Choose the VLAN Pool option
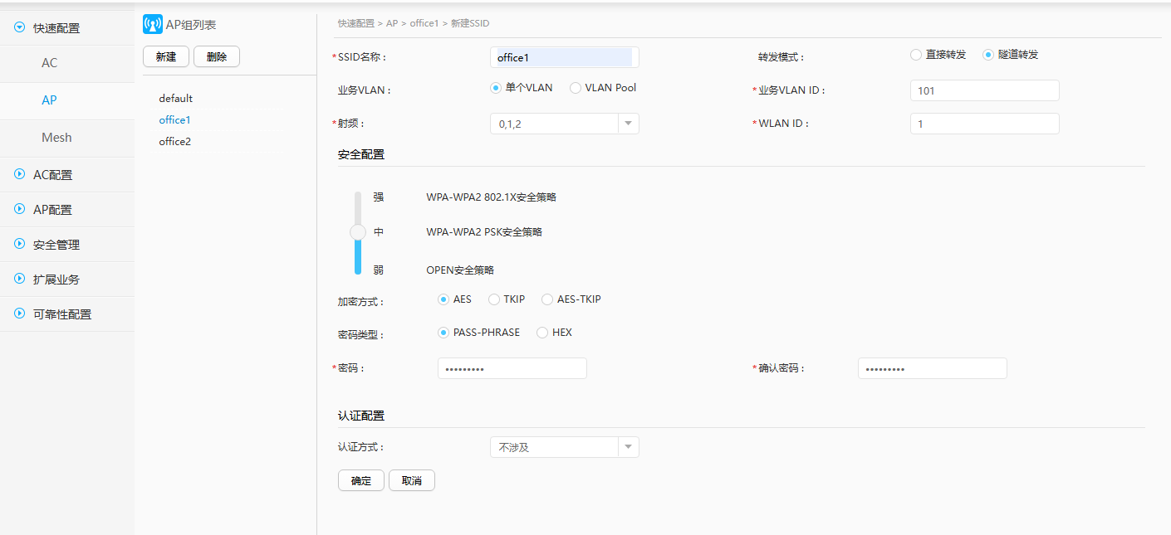This screenshot has width=1171, height=535. click(x=576, y=88)
